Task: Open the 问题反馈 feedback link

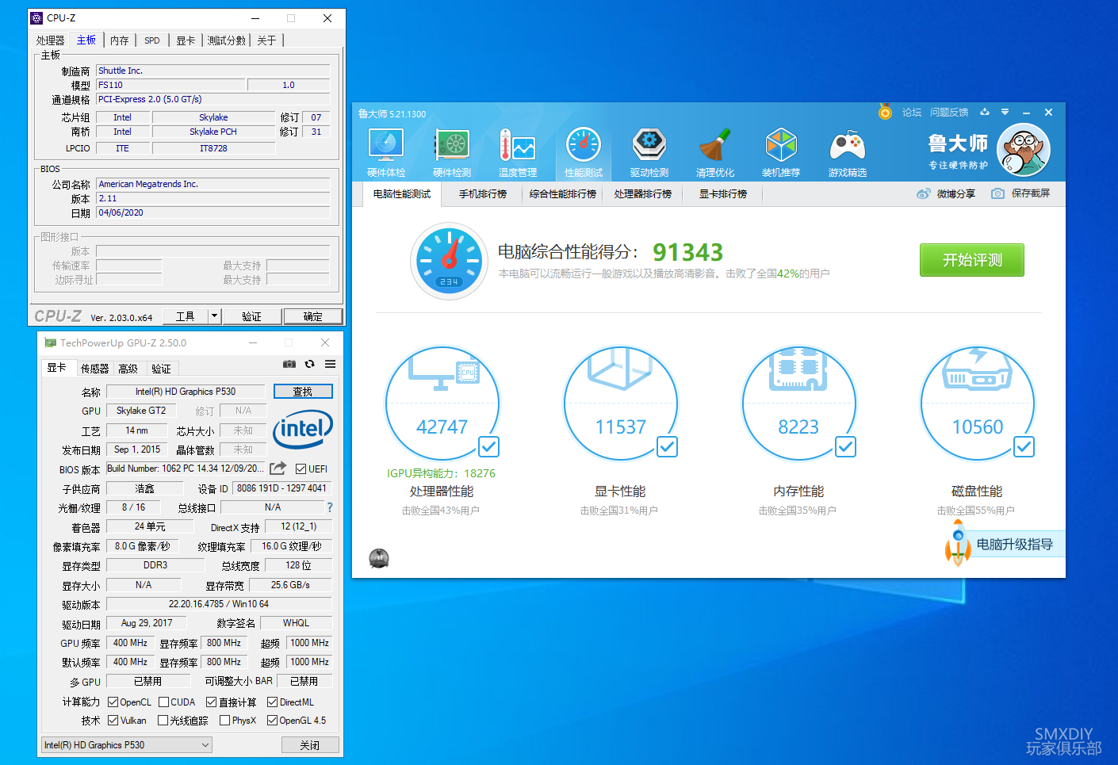Action: pyautogui.click(x=949, y=113)
